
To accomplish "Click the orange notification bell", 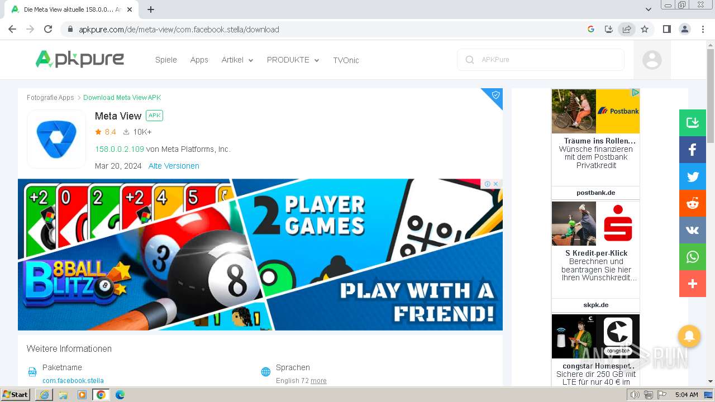I will pyautogui.click(x=689, y=336).
